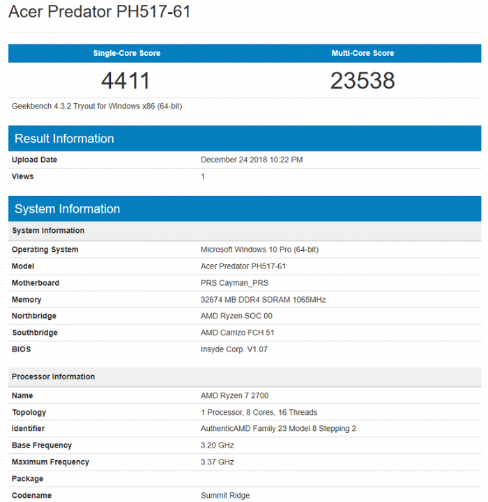Select the 'Maximum Frequency' label
Screen dimensions: 488x502
click(x=50, y=462)
